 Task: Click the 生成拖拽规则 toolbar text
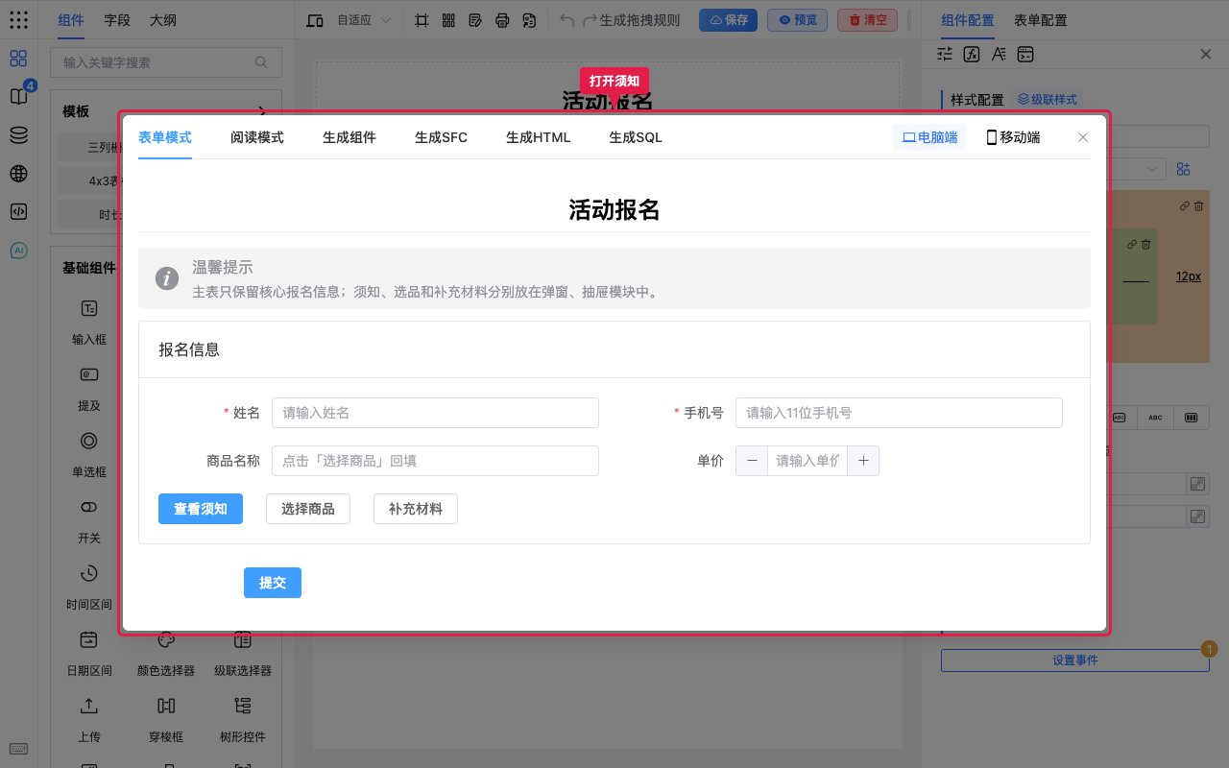(x=639, y=20)
